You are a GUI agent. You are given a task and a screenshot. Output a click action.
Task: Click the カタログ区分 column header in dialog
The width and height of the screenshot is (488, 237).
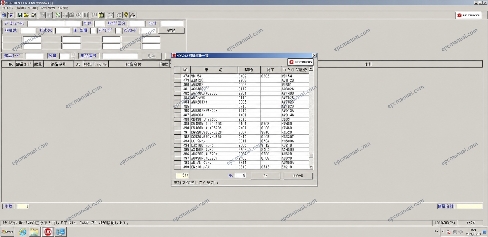coord(295,70)
